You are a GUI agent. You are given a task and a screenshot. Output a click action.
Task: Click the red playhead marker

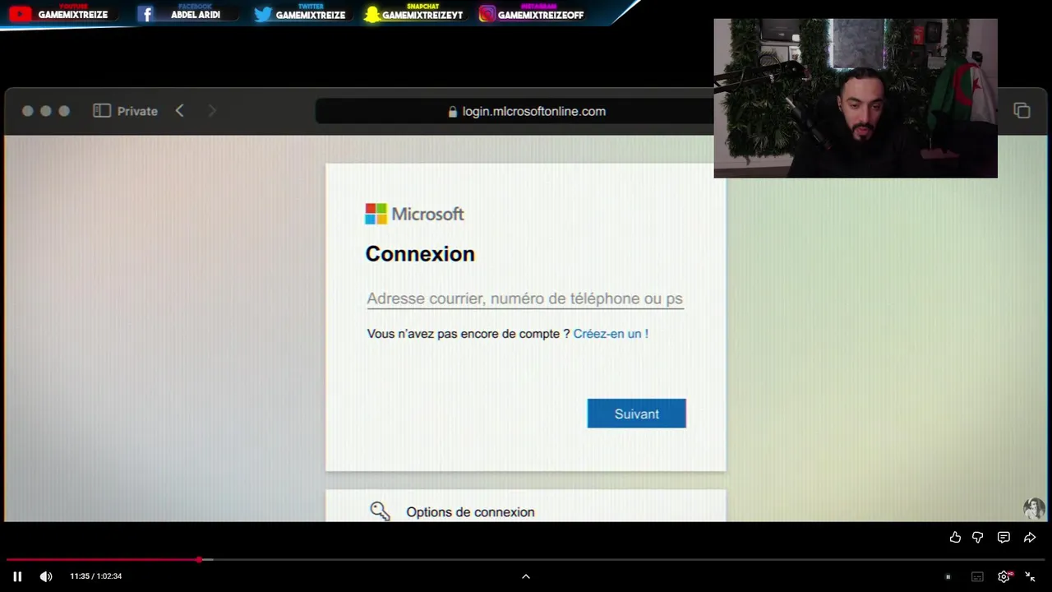click(x=199, y=560)
